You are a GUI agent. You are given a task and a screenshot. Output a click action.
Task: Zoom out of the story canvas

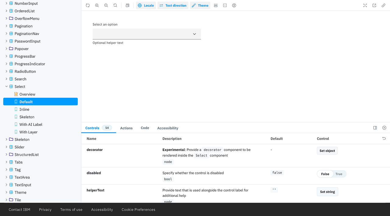tap(106, 5)
